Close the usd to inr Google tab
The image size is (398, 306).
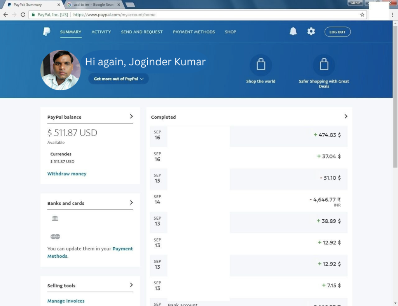coord(119,5)
